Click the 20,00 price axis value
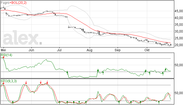 (x=179, y=45)
